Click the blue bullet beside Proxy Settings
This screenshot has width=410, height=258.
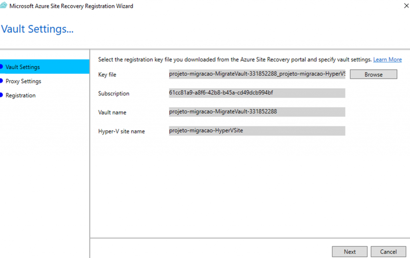pos(2,81)
